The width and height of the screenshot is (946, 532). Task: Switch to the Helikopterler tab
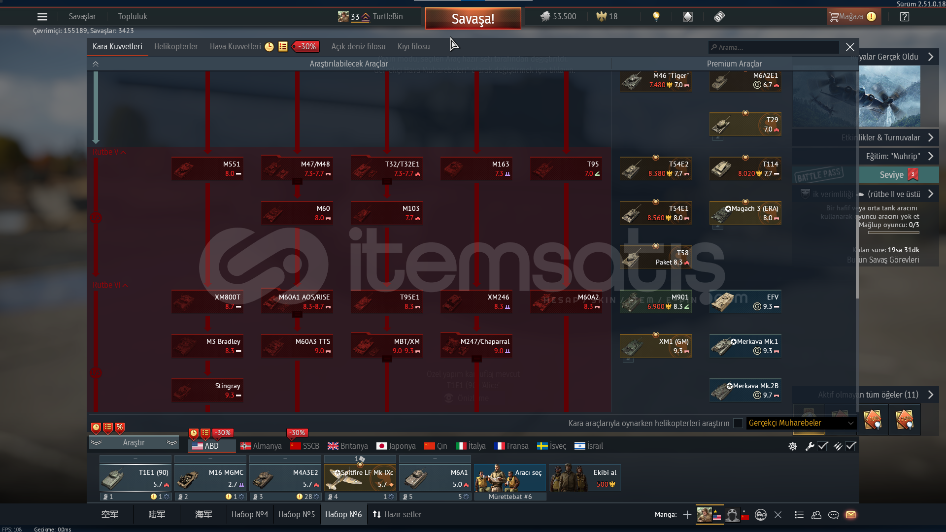tap(176, 46)
